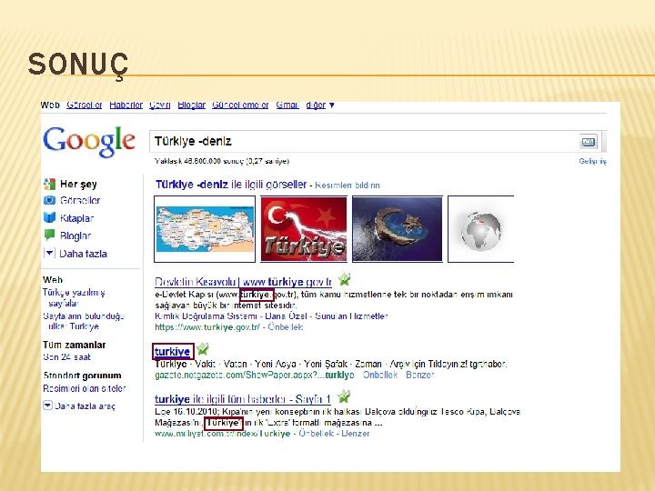Filter by Sayfaların bulunduğu ülke: Türkiye
Image resolution: width=655 pixels, height=491 pixels.
[x=84, y=321]
